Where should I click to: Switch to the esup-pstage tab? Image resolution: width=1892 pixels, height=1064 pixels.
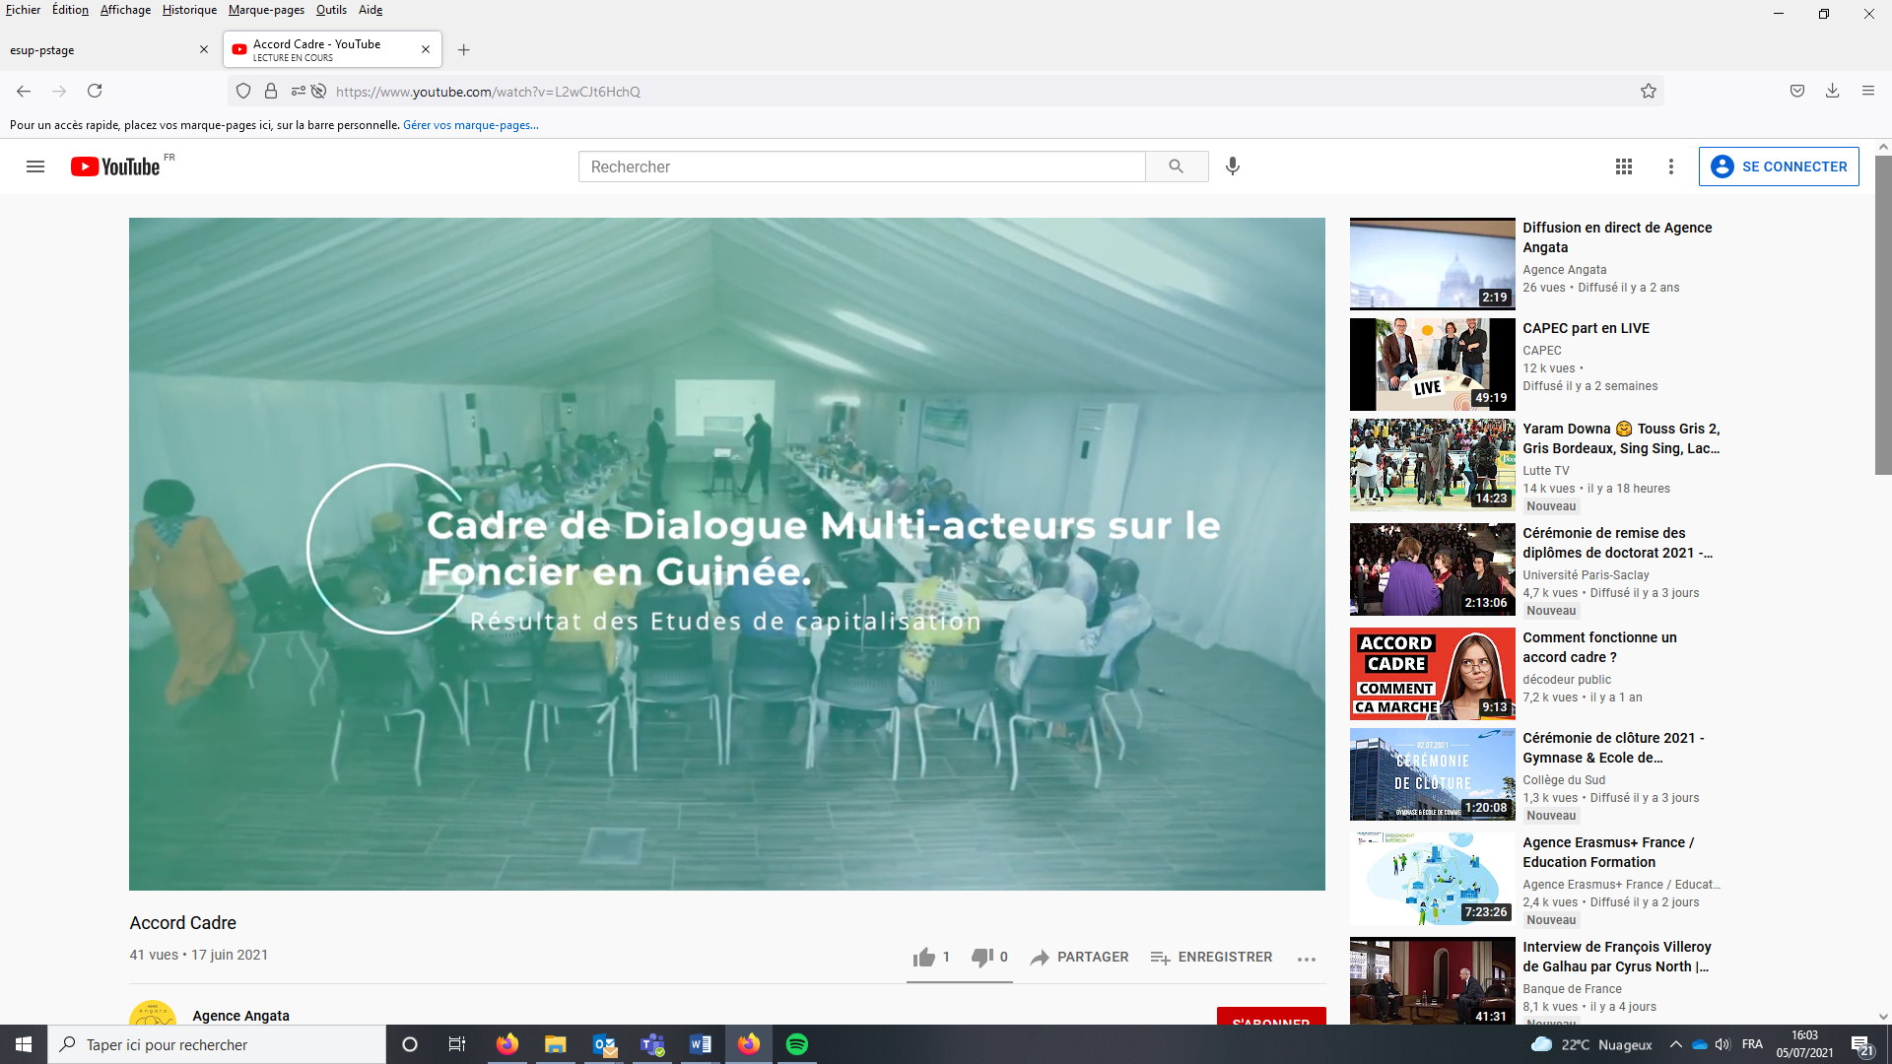[99, 50]
